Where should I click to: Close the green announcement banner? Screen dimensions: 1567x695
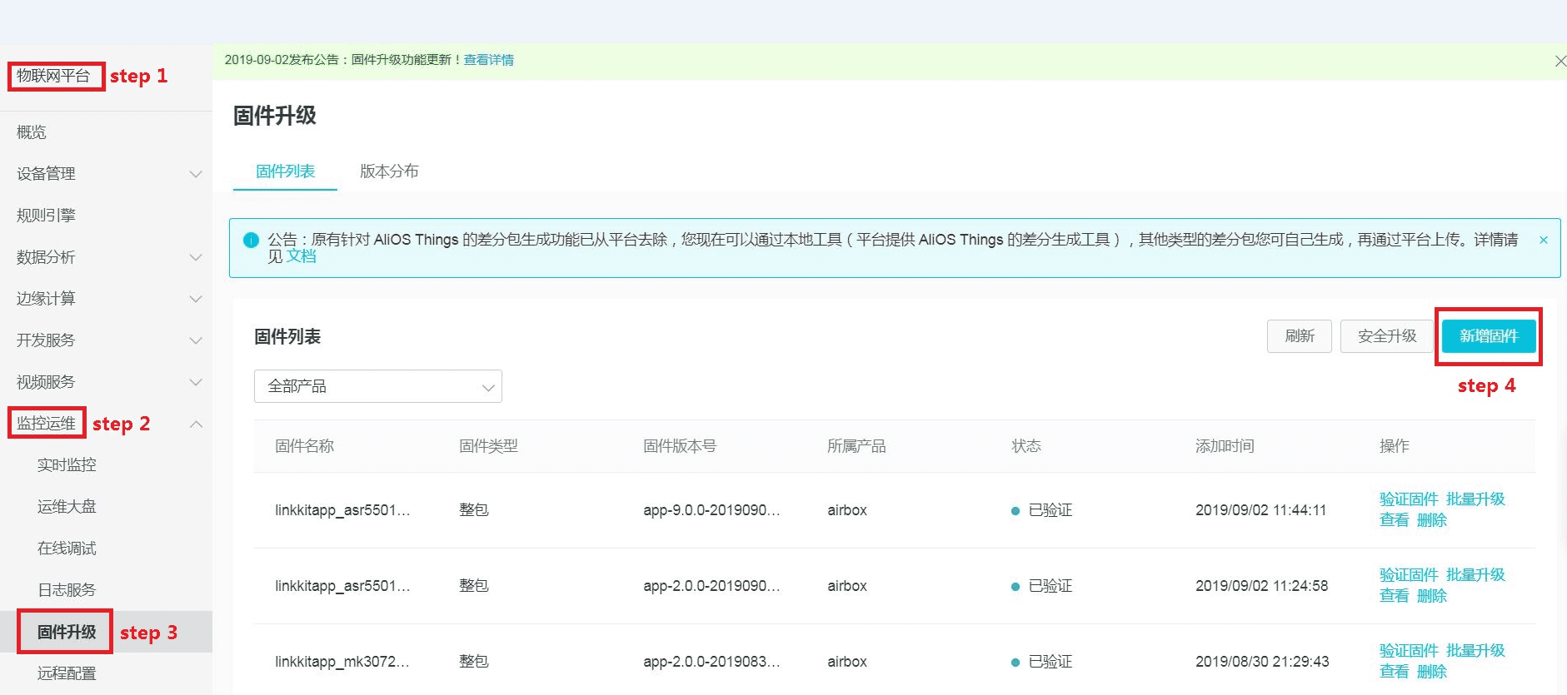click(1560, 61)
